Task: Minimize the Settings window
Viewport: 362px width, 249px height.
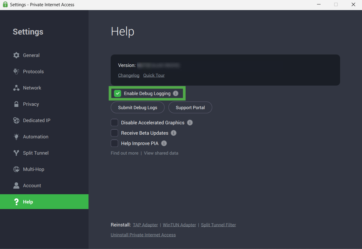Action: 319,4
